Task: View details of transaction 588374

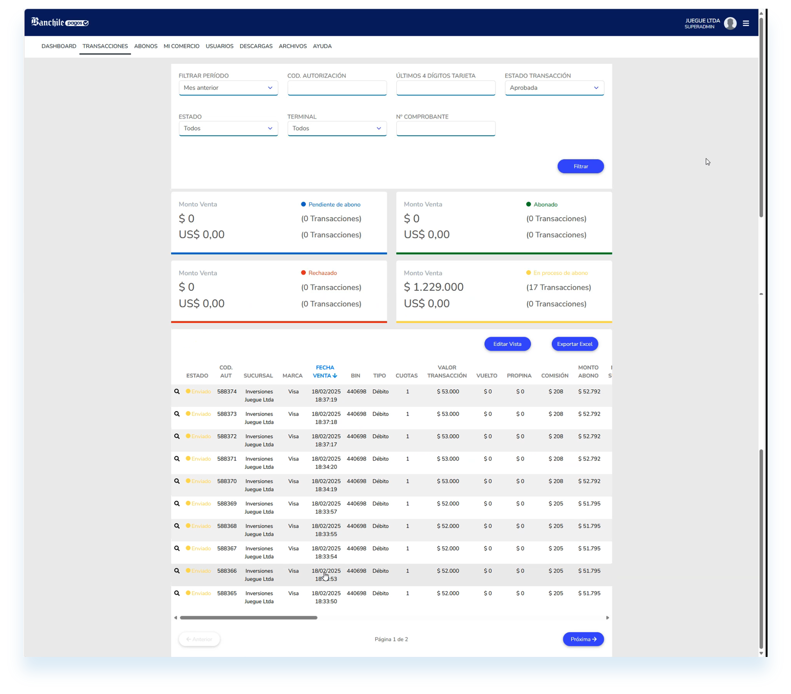Action: [177, 391]
